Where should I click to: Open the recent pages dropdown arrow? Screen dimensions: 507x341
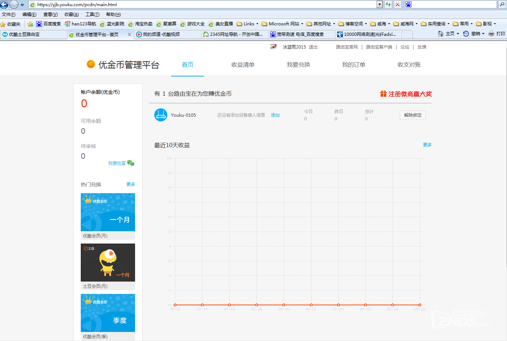[22, 5]
